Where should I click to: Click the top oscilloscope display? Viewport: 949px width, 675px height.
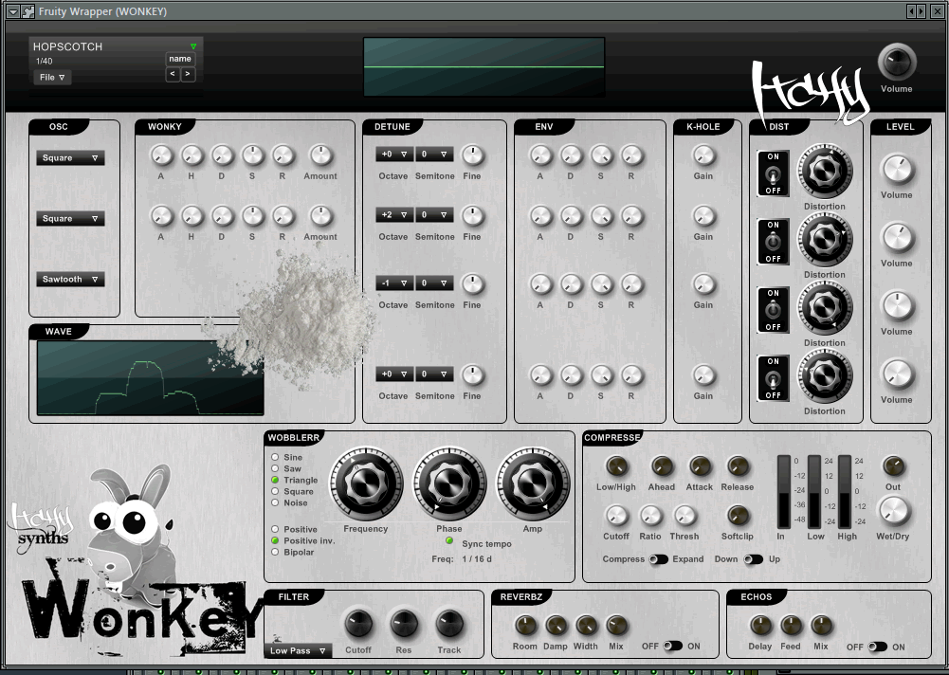click(x=484, y=66)
